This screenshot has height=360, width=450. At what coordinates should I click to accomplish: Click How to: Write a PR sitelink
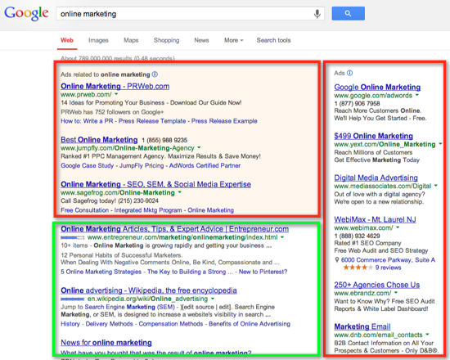pos(87,121)
